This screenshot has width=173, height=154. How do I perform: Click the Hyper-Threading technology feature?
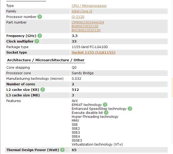coord(95,117)
